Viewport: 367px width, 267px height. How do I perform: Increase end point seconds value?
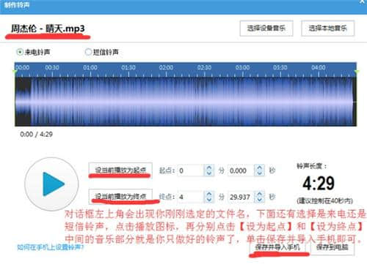tap(260, 194)
